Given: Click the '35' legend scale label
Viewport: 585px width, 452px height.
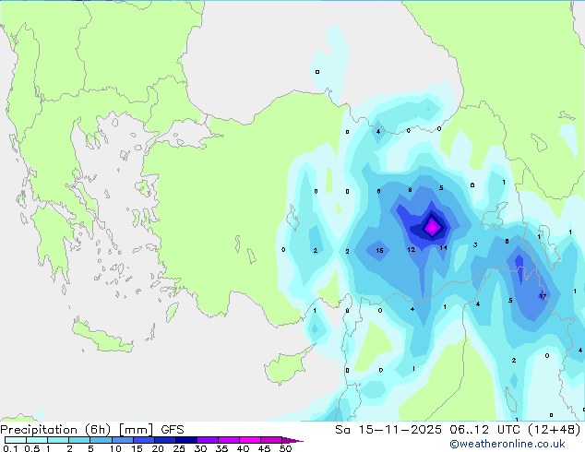Looking at the screenshot, I should 221,448.
